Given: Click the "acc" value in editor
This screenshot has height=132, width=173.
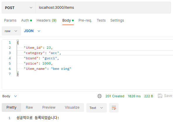Looking at the screenshot, I should point(54,53).
